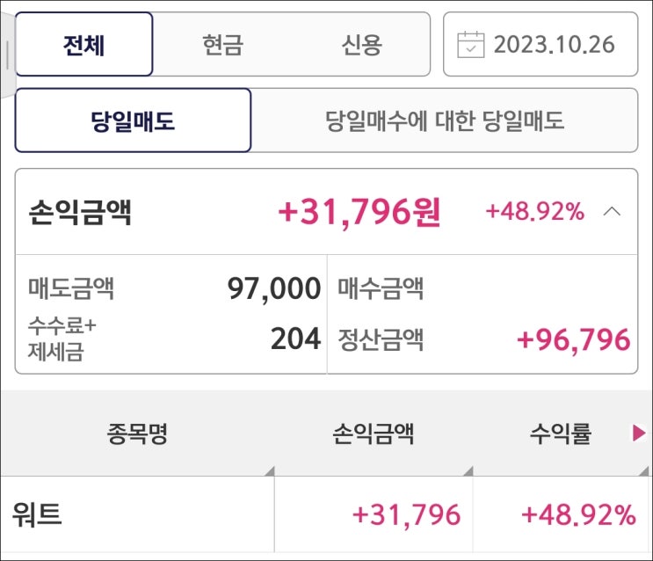The height and width of the screenshot is (561, 653).
Task: Click 워트 row's +31,796 profit cell
Action: click(x=406, y=515)
